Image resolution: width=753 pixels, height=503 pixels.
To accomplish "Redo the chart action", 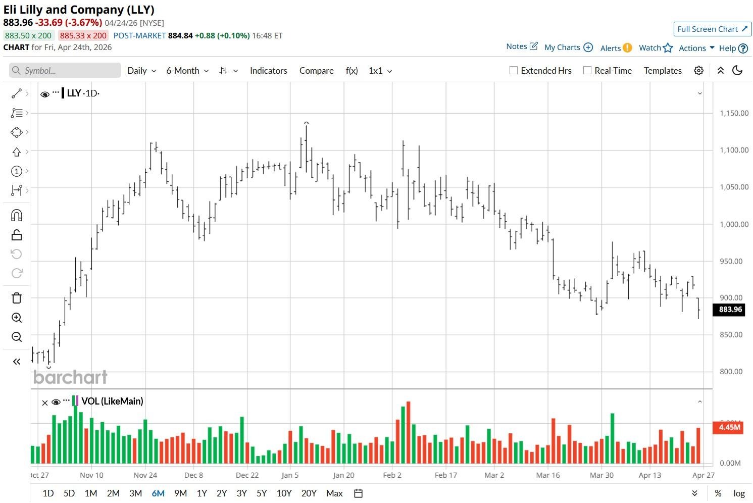I will click(x=17, y=273).
